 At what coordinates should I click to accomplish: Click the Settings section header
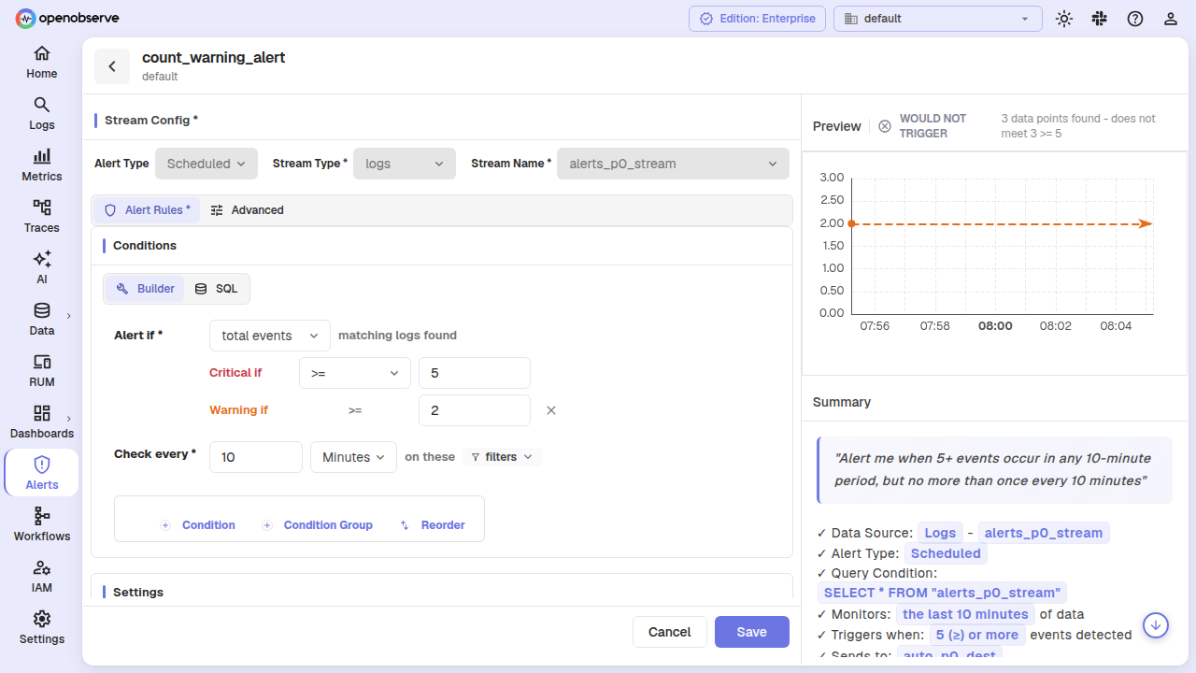pos(138,593)
